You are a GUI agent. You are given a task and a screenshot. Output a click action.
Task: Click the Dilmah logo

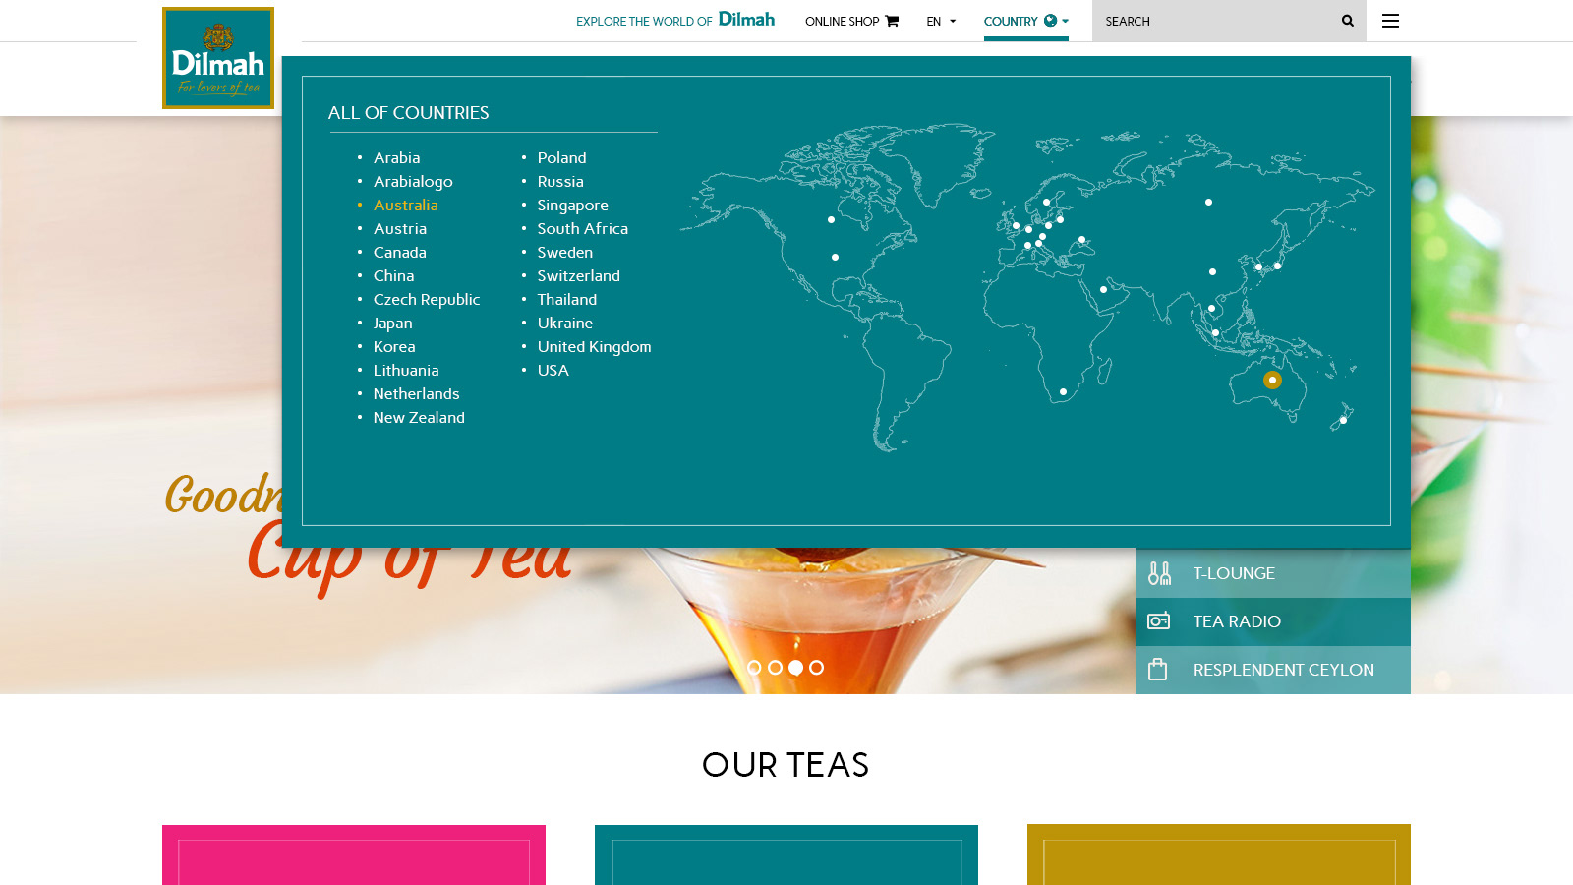click(218, 58)
